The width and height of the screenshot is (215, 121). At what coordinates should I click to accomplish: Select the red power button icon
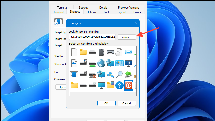[129, 85]
